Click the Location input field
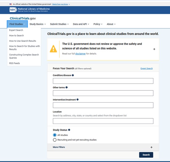The image size is (170, 162). pyautogui.click(x=103, y=121)
